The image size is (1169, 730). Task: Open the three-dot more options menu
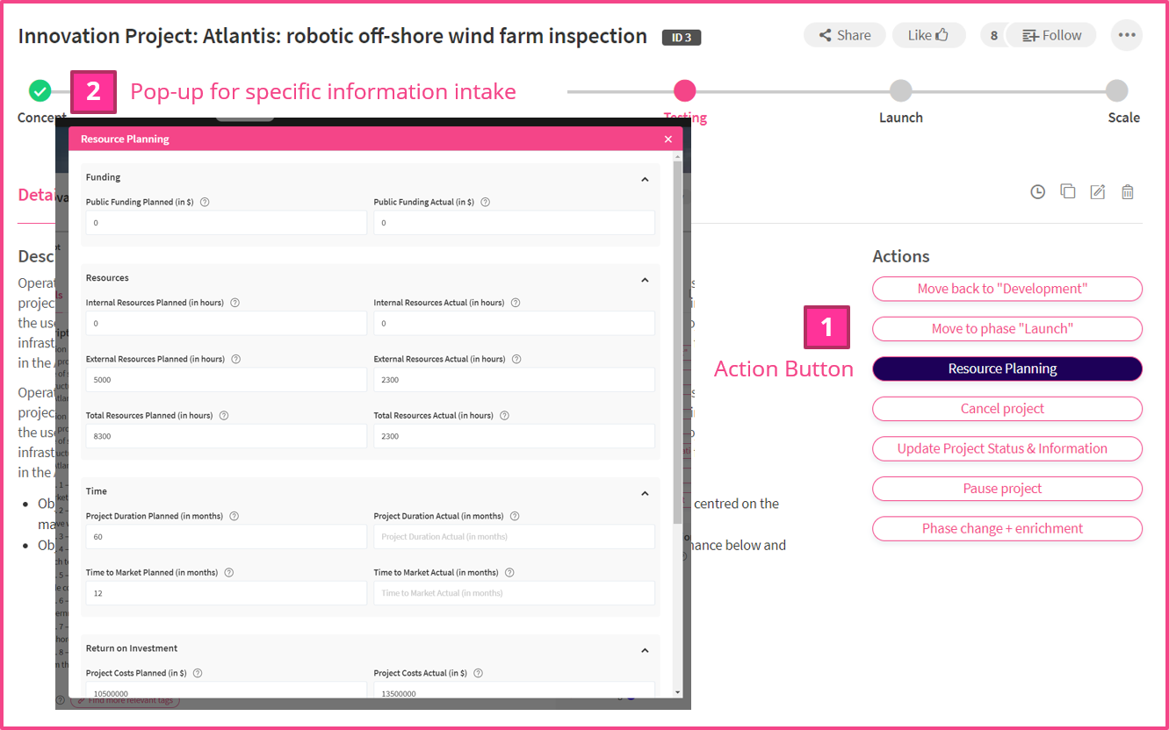[1126, 35]
